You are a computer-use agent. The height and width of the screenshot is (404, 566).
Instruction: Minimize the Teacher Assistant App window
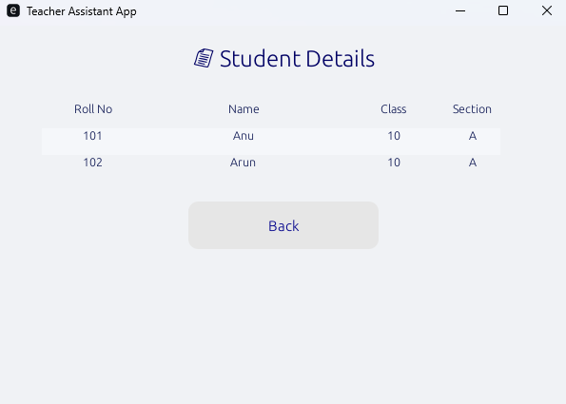(x=460, y=10)
